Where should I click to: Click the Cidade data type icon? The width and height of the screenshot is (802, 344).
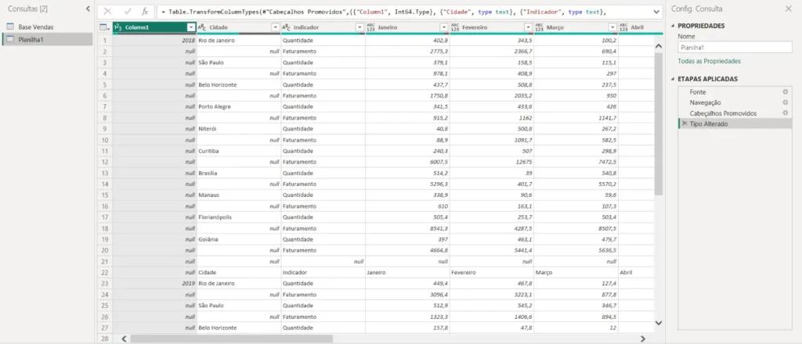point(202,27)
